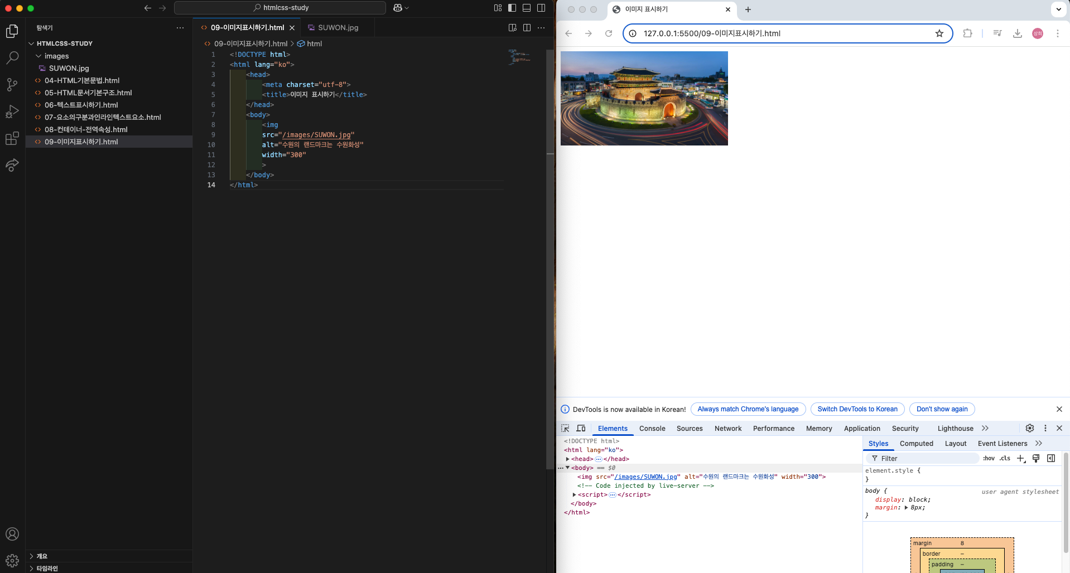The height and width of the screenshot is (573, 1070).
Task: Click the VS Code minimap code preview
Action: pyautogui.click(x=519, y=57)
